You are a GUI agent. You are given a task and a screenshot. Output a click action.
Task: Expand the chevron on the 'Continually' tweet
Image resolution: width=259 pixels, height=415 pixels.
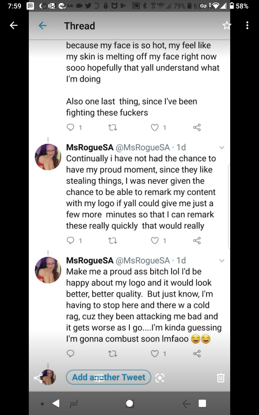click(x=222, y=148)
